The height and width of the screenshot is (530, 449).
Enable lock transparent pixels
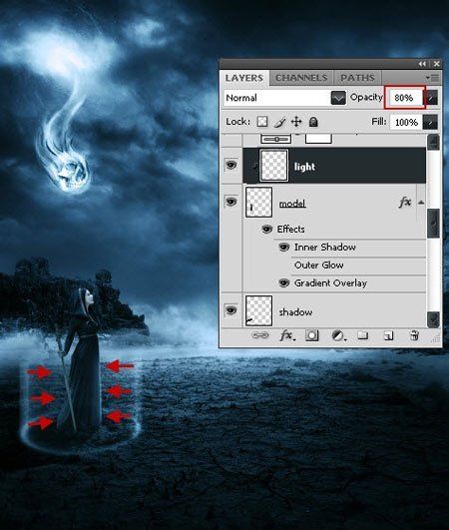pyautogui.click(x=262, y=122)
